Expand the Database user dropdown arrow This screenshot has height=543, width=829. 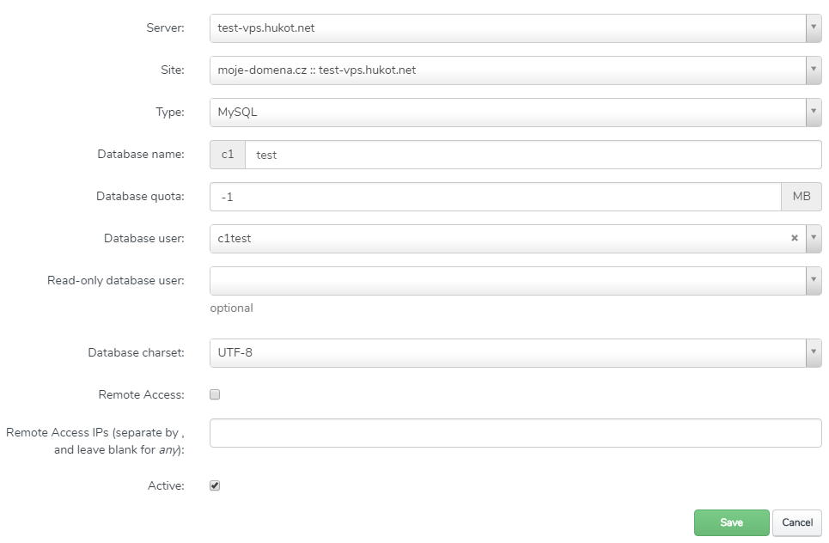(814, 239)
